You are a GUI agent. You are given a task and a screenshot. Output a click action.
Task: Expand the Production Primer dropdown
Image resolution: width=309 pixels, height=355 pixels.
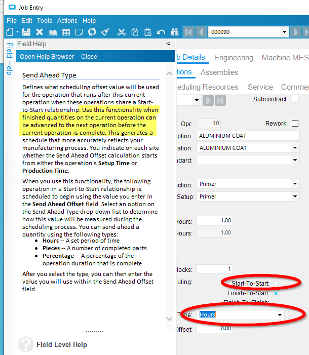[x=295, y=184]
